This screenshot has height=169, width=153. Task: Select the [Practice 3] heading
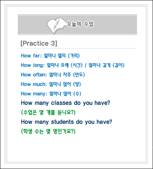click(x=39, y=43)
